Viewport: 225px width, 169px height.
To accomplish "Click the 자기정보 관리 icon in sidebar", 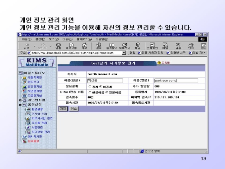I will (28, 132).
